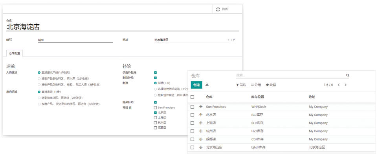Go to next page with right arrow
Viewport: 378px width, 162px height.
click(345, 85)
